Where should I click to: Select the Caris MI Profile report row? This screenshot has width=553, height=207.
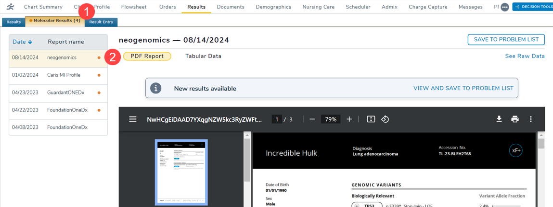tap(58, 75)
